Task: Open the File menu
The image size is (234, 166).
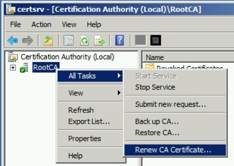Action: tap(15, 24)
